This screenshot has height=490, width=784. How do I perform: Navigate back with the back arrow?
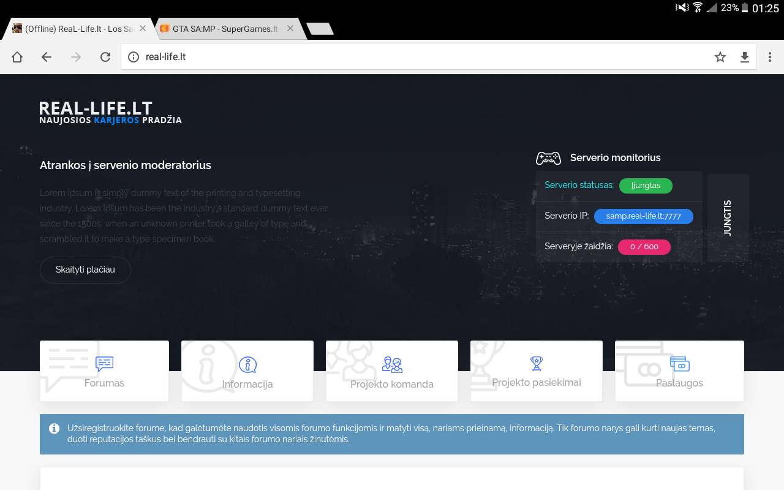pyautogui.click(x=47, y=57)
